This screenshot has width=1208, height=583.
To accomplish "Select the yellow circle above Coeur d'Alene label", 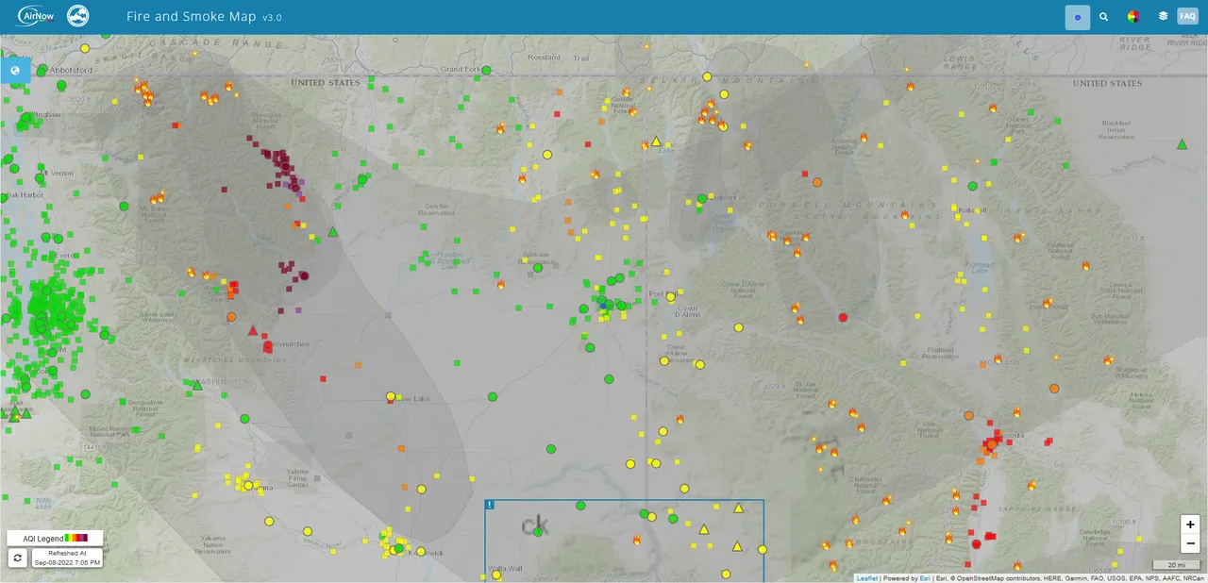I will point(671,297).
